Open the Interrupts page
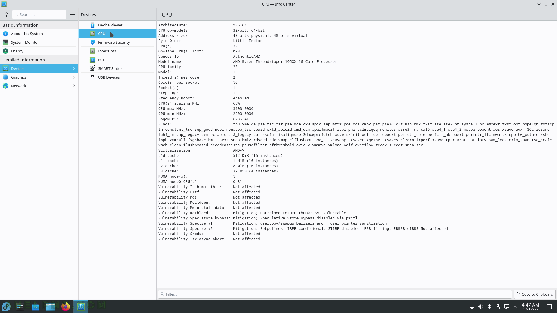 pos(117,51)
